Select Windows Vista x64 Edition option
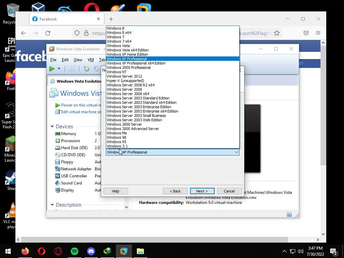Viewport: 344px width, 258px height. click(x=172, y=50)
